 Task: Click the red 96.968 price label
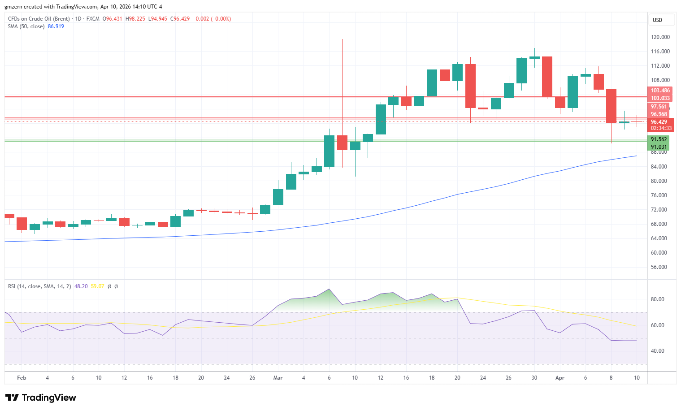(659, 114)
